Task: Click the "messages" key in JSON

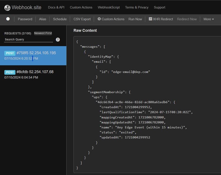Action: (x=90, y=47)
